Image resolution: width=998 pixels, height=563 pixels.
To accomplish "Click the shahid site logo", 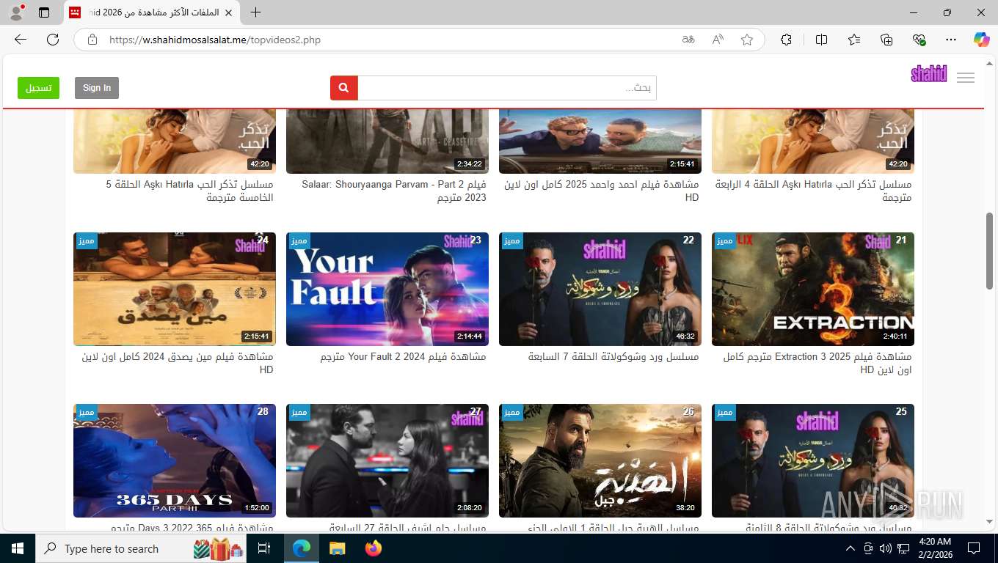I will point(929,73).
